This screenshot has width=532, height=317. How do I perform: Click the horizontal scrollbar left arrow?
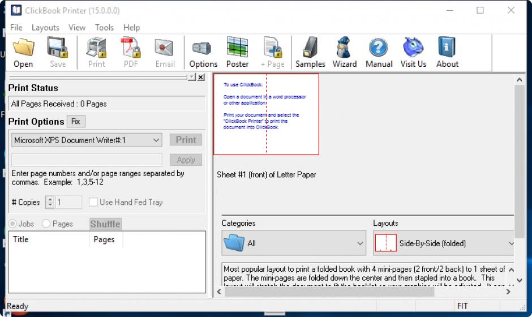point(219,292)
